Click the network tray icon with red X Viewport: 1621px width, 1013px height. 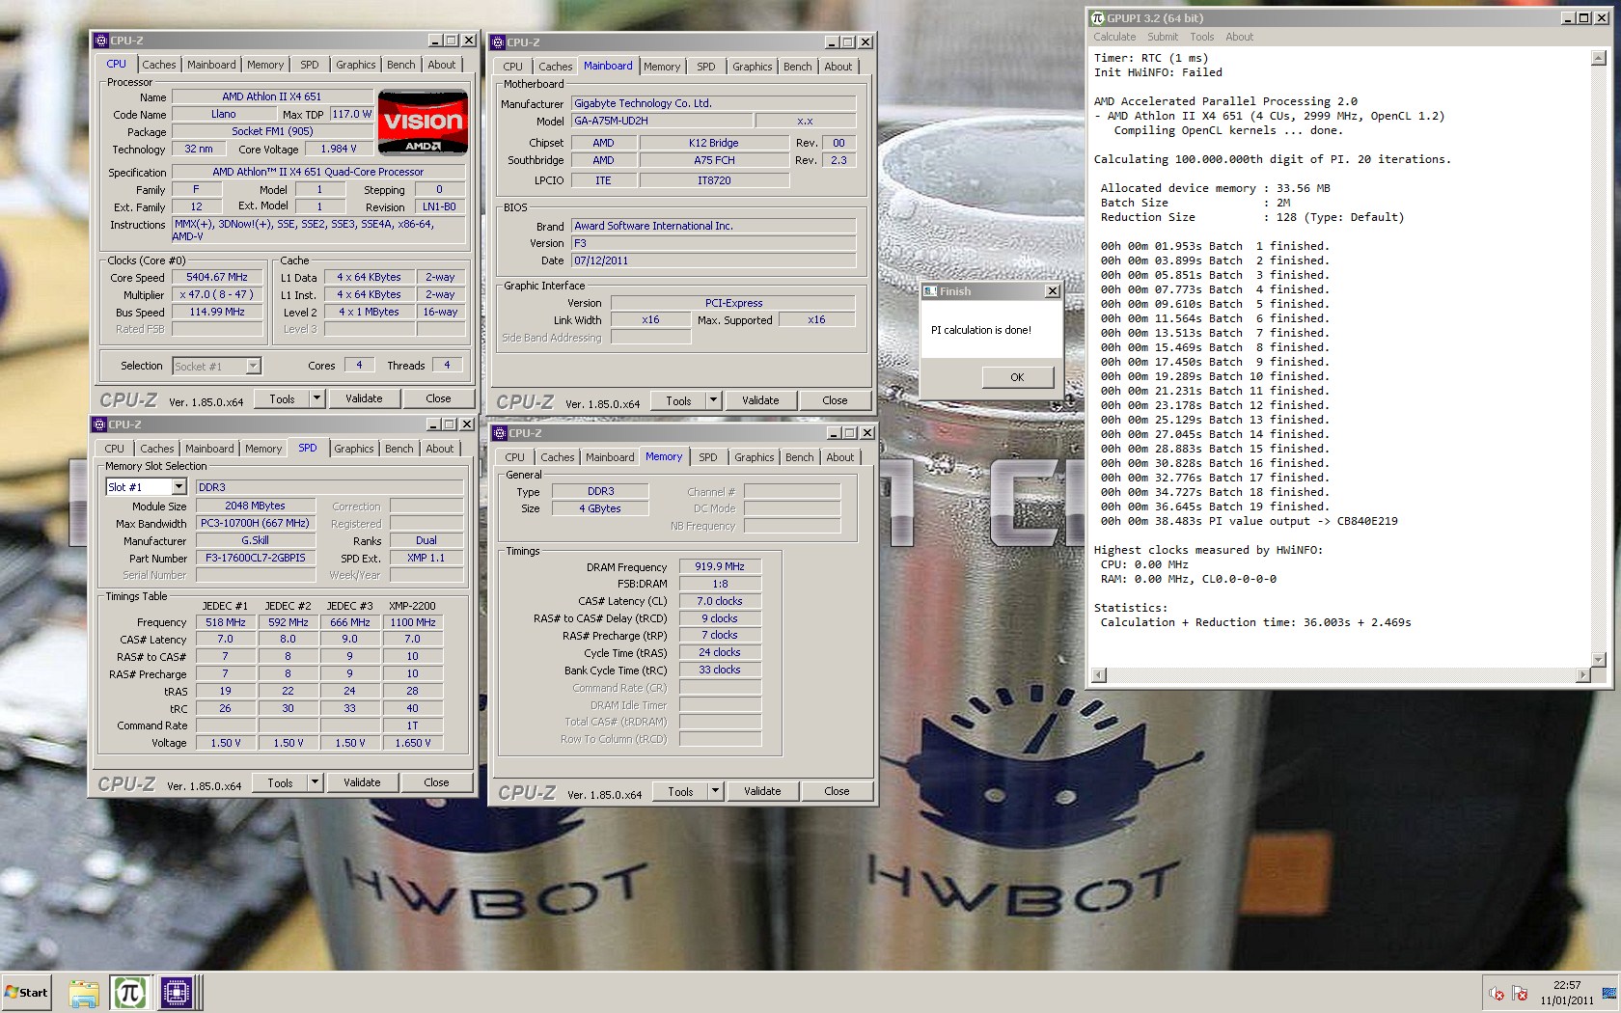pyautogui.click(x=1520, y=993)
